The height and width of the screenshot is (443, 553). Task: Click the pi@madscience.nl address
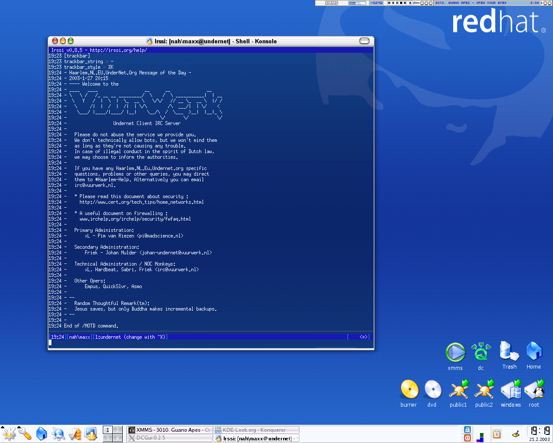(x=160, y=236)
